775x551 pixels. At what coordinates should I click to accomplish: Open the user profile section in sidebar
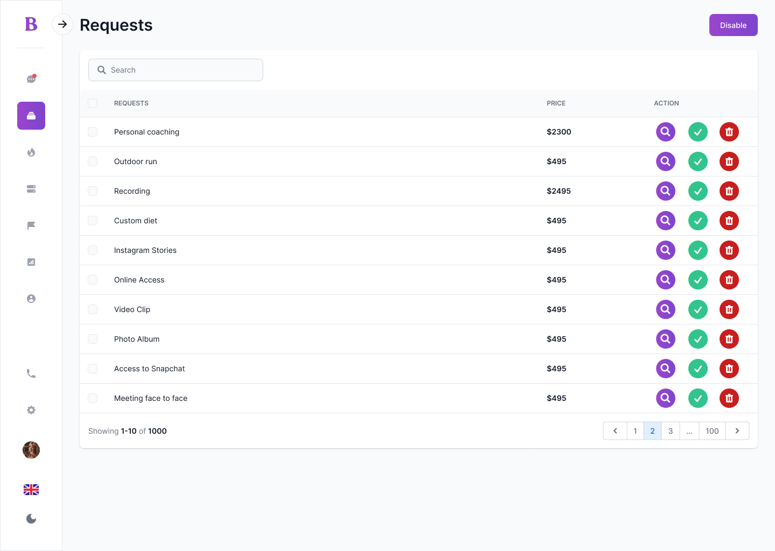tap(31, 298)
